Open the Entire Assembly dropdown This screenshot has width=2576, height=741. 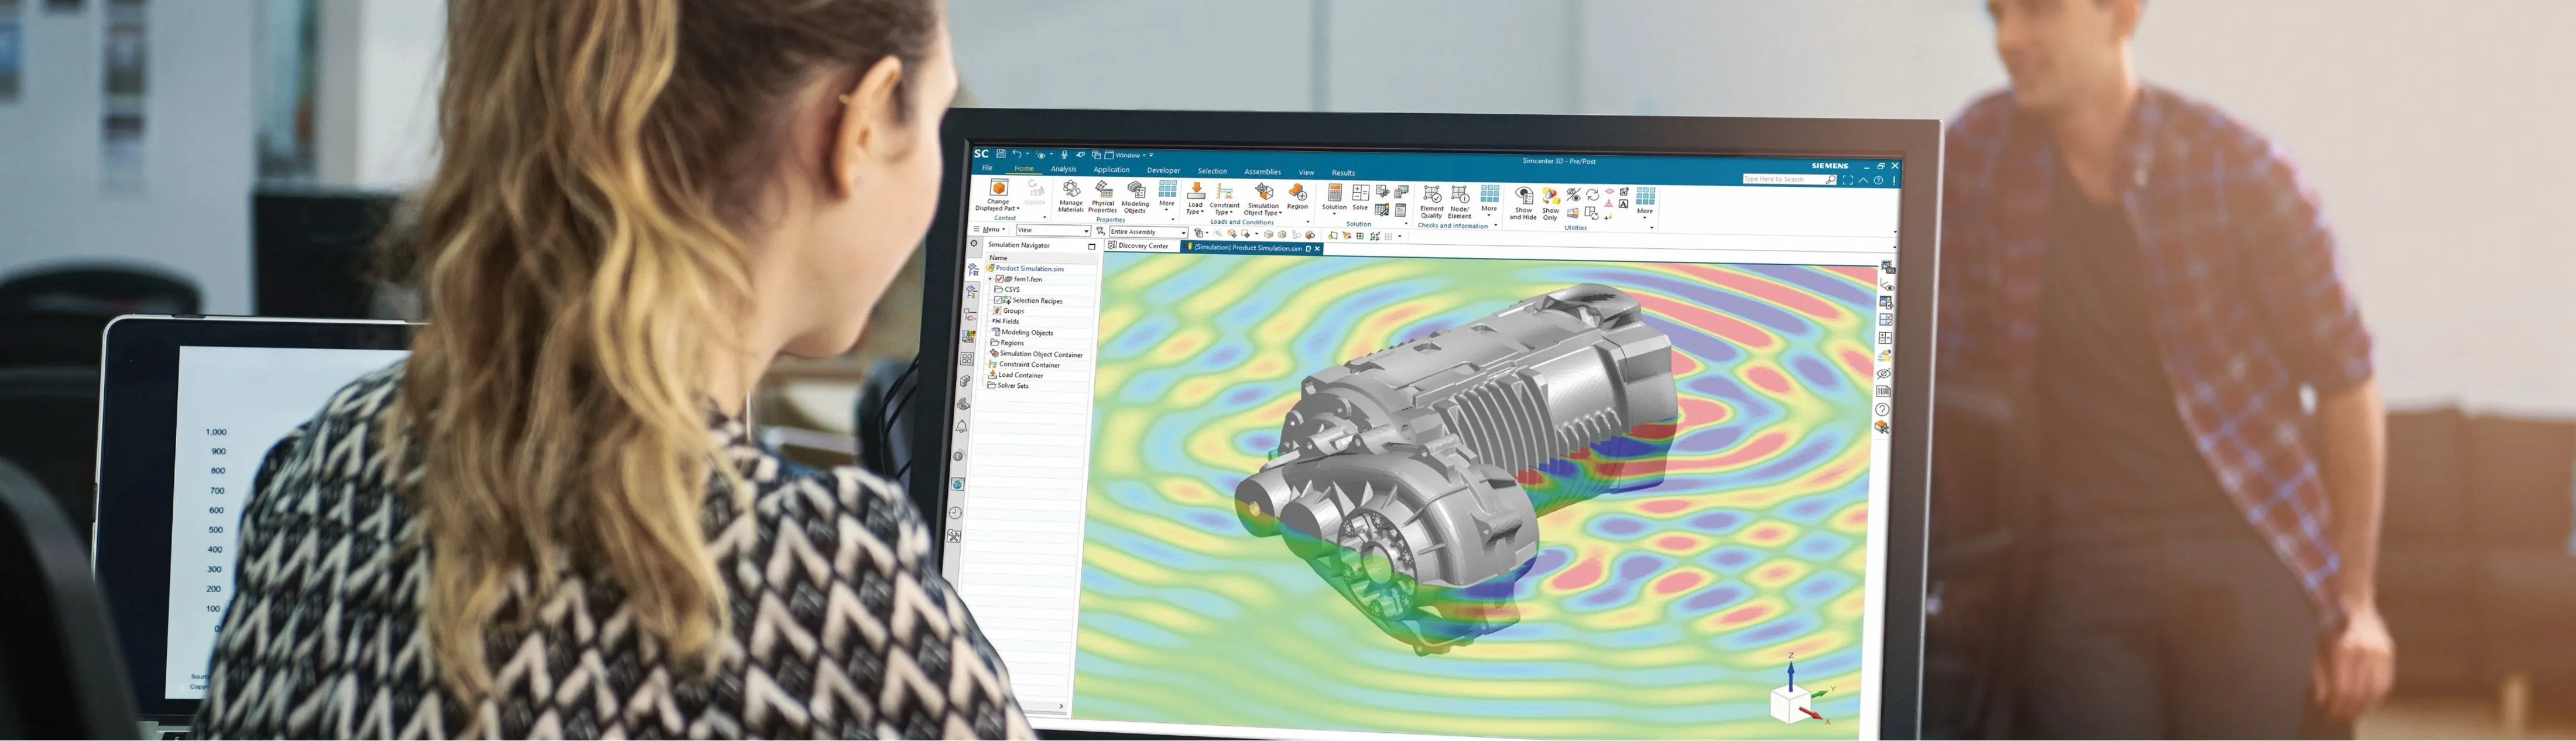1183,232
